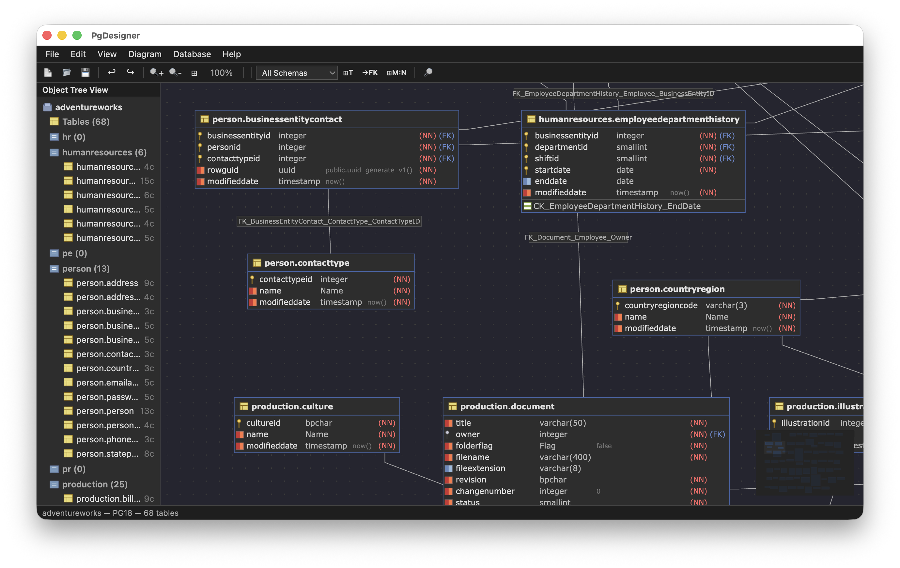Open the All Schemas dropdown
The image size is (900, 568).
tap(296, 72)
